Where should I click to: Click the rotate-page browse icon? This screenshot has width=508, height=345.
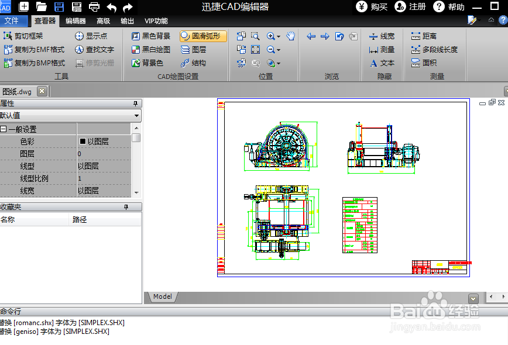tap(339, 36)
